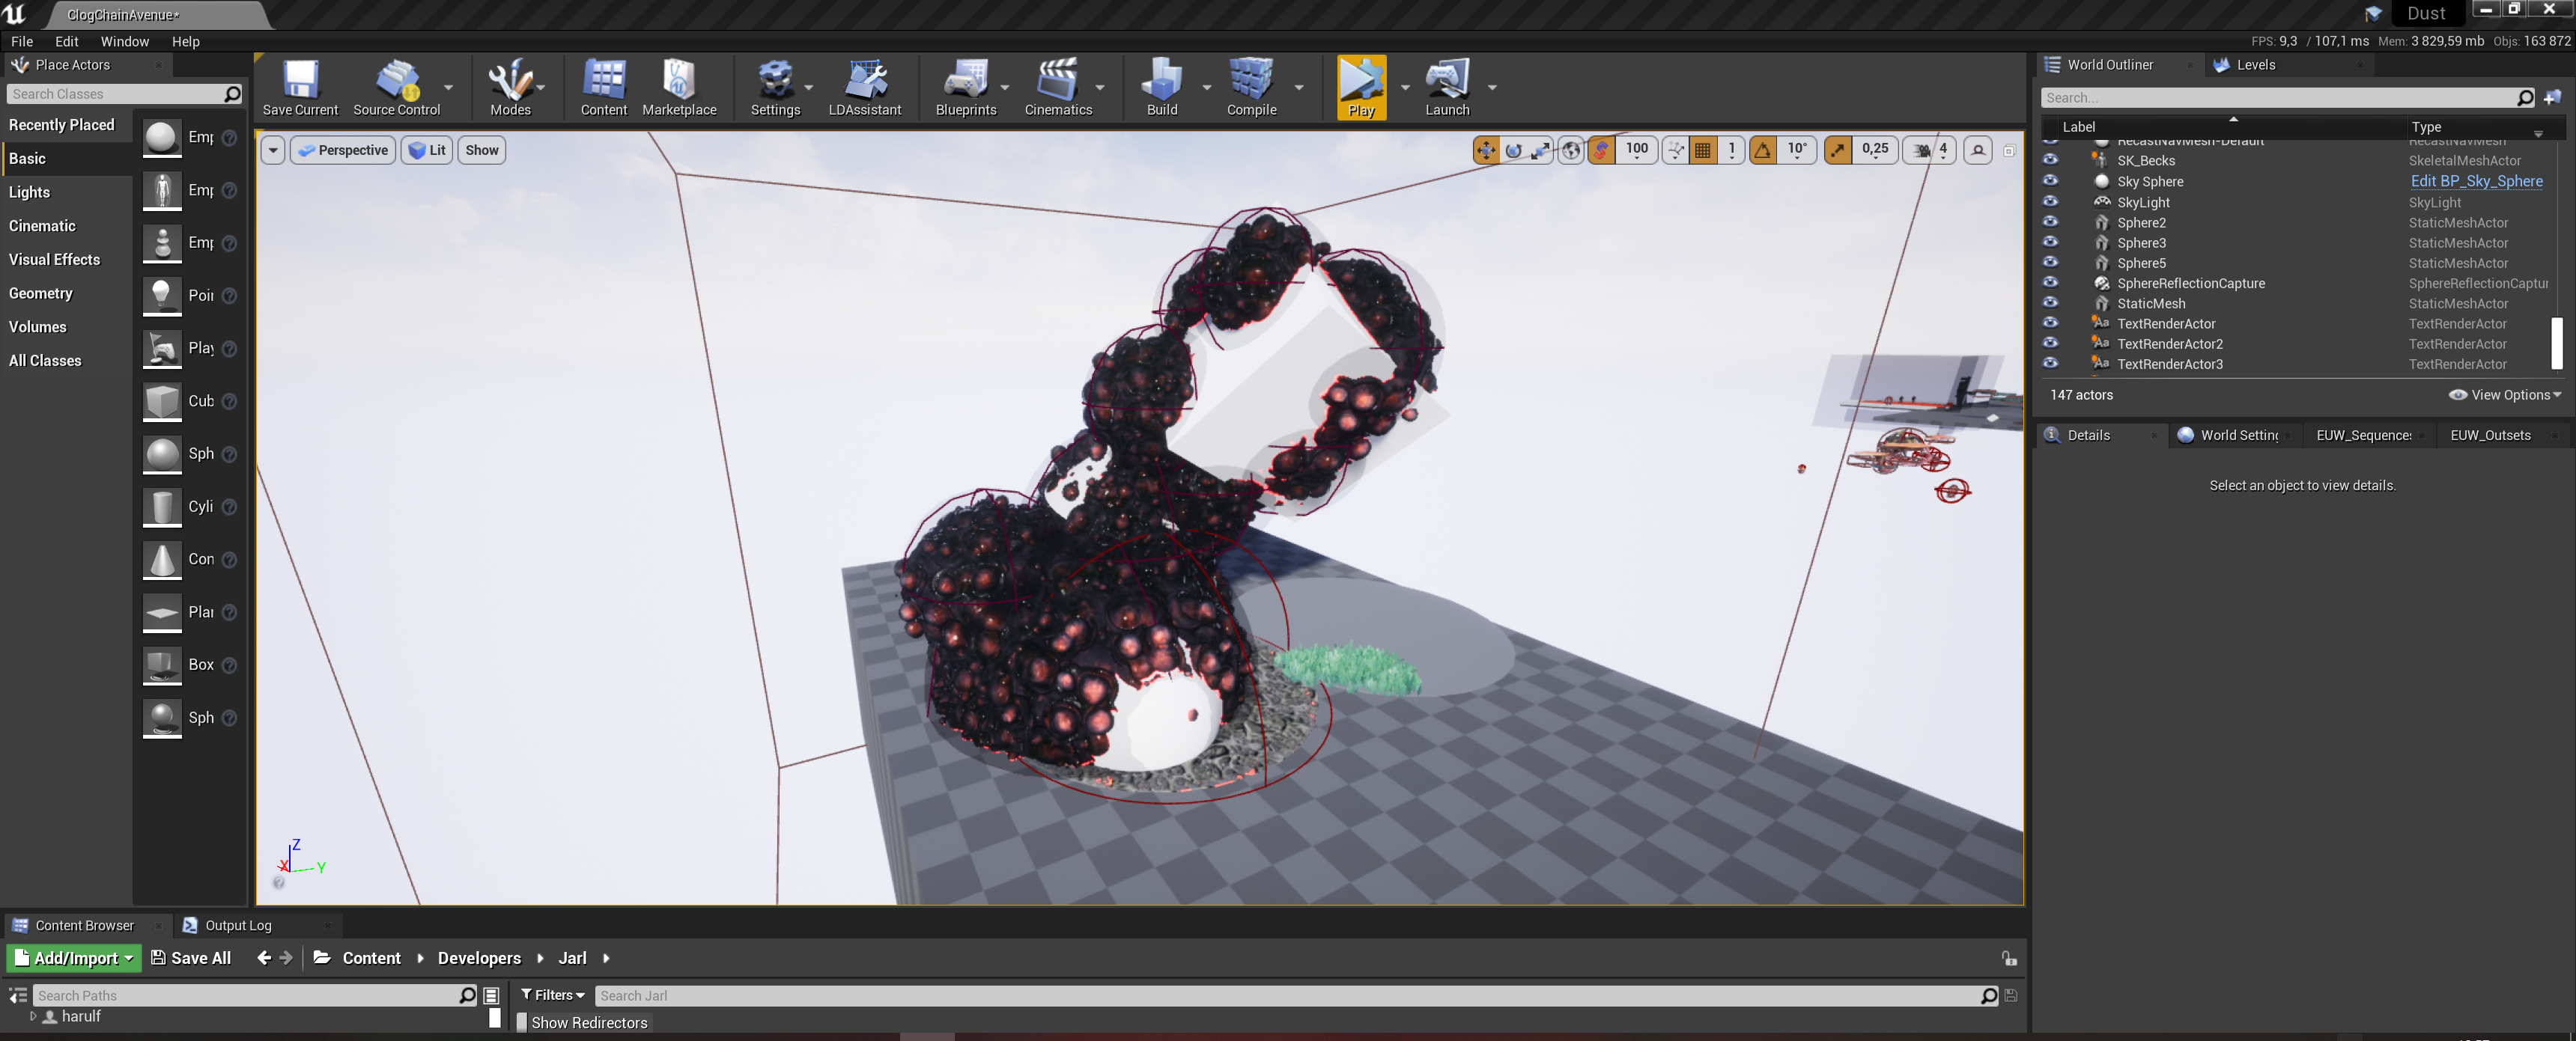Toggle the sources panel icon in Content Browser
This screenshot has height=1041, width=2576.
pyautogui.click(x=18, y=995)
